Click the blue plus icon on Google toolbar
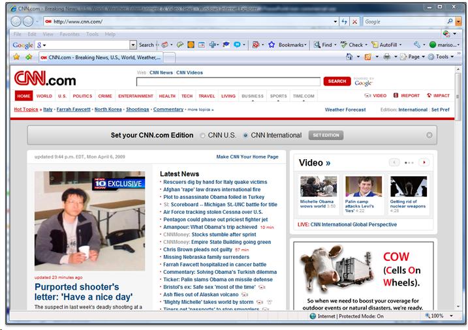Viewport: 468px width, 330px height. pos(212,45)
